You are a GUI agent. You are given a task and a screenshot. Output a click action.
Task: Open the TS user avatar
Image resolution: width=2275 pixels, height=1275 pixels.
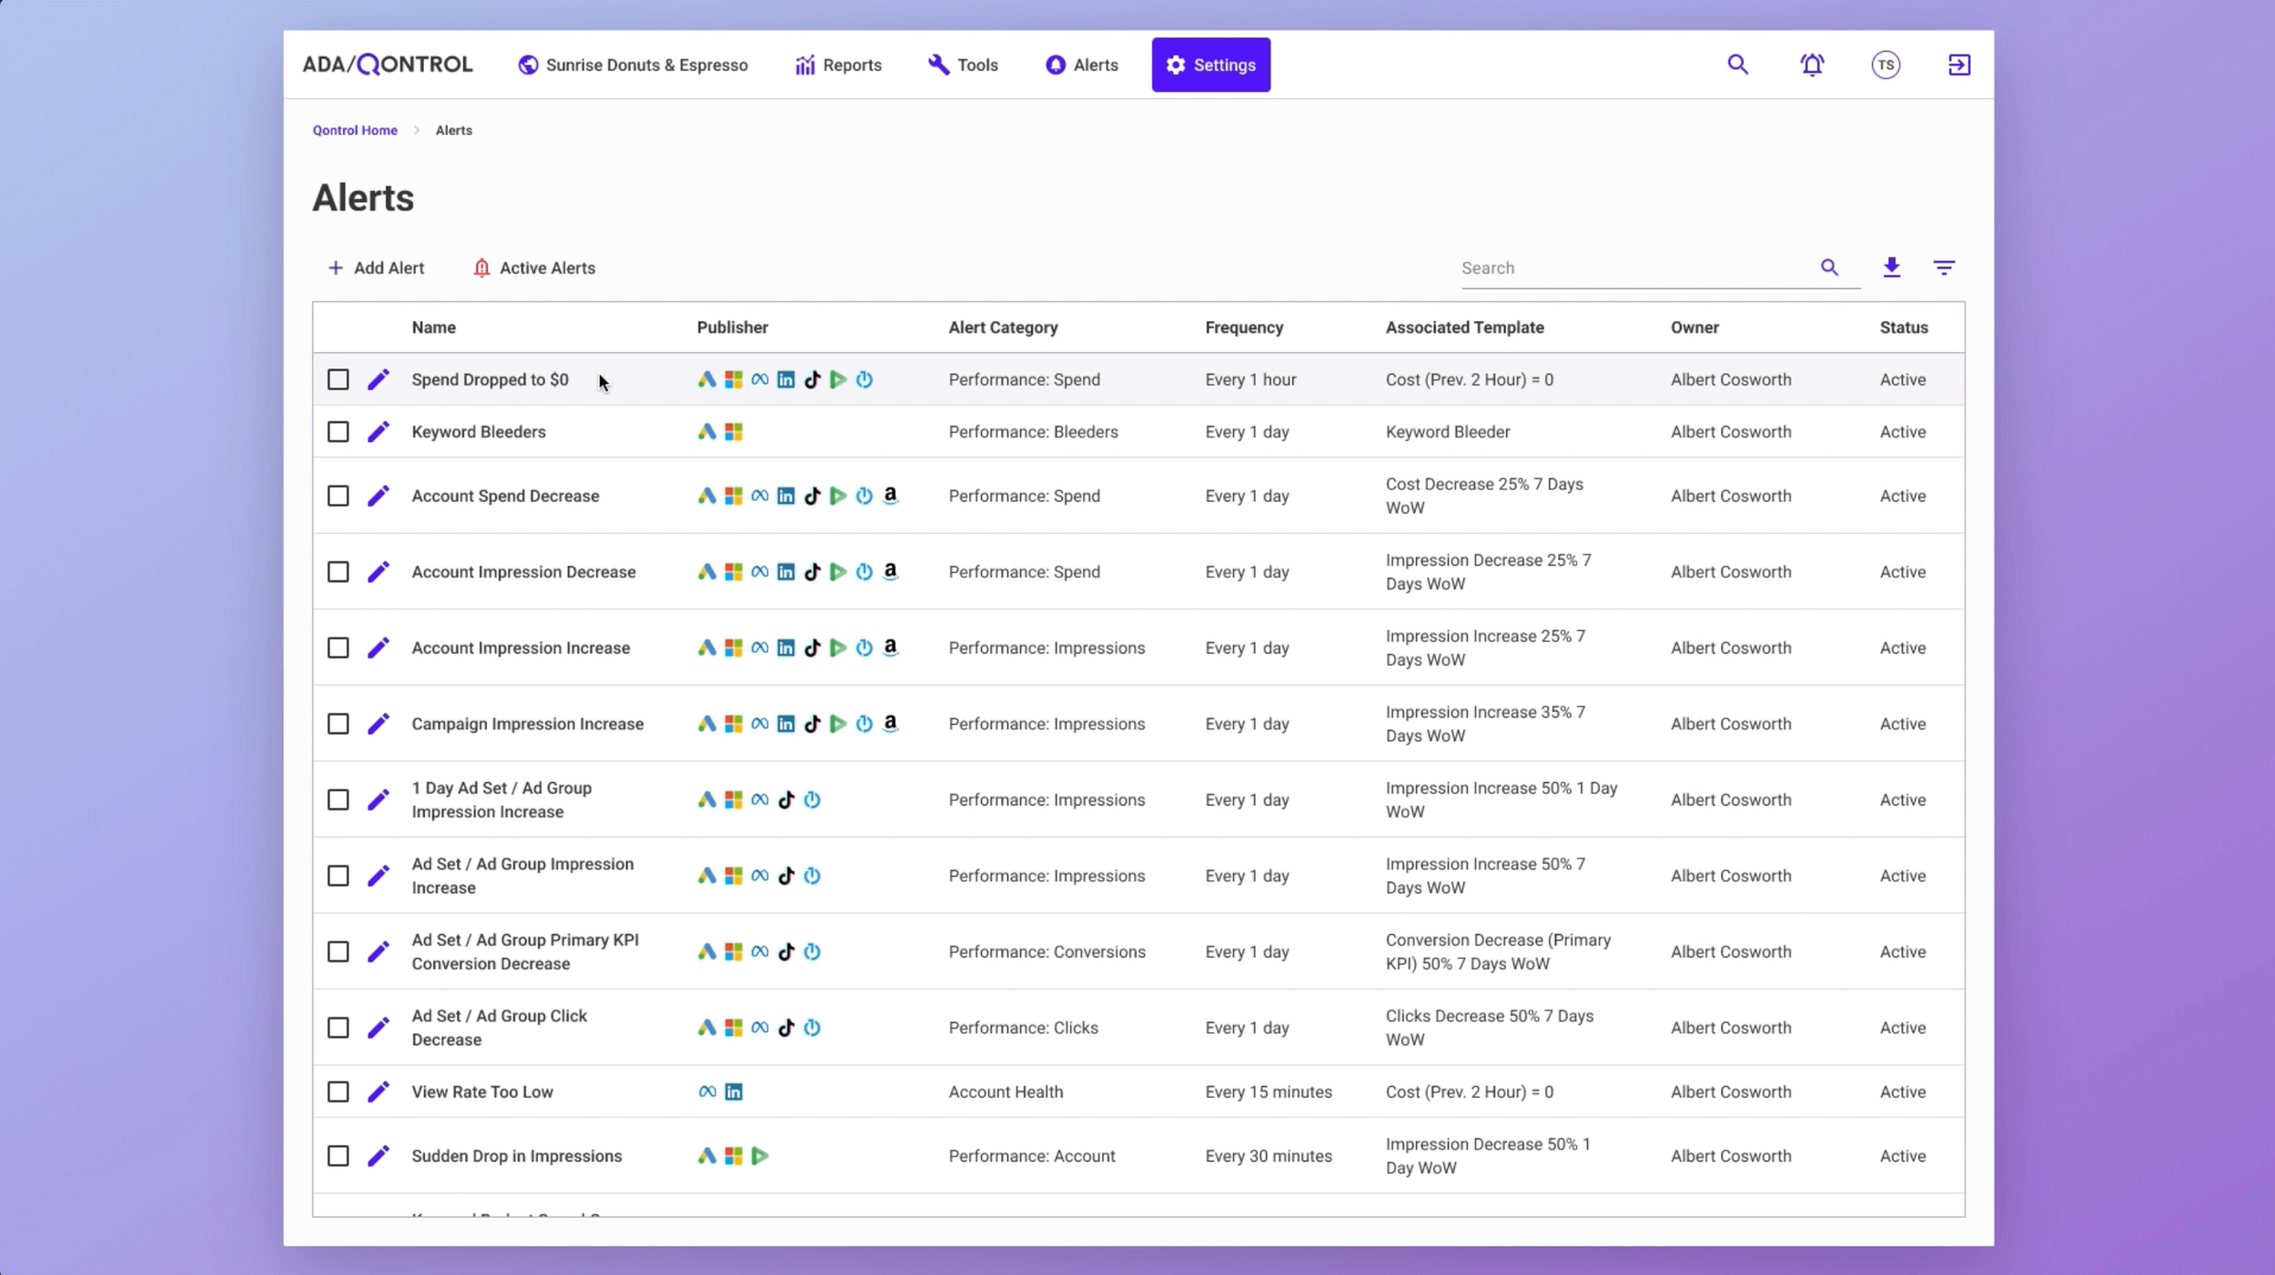pos(1886,65)
